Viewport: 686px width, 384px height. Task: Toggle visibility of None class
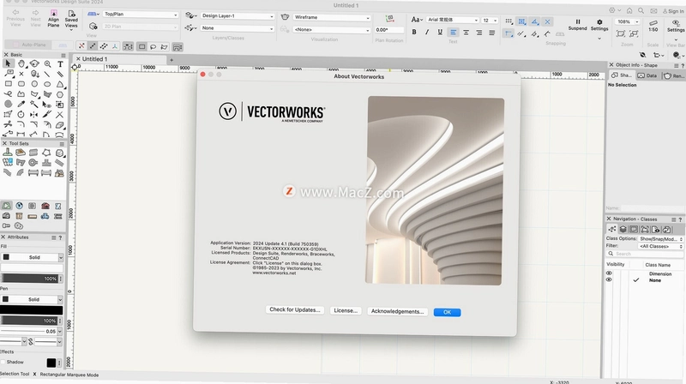[x=609, y=280]
